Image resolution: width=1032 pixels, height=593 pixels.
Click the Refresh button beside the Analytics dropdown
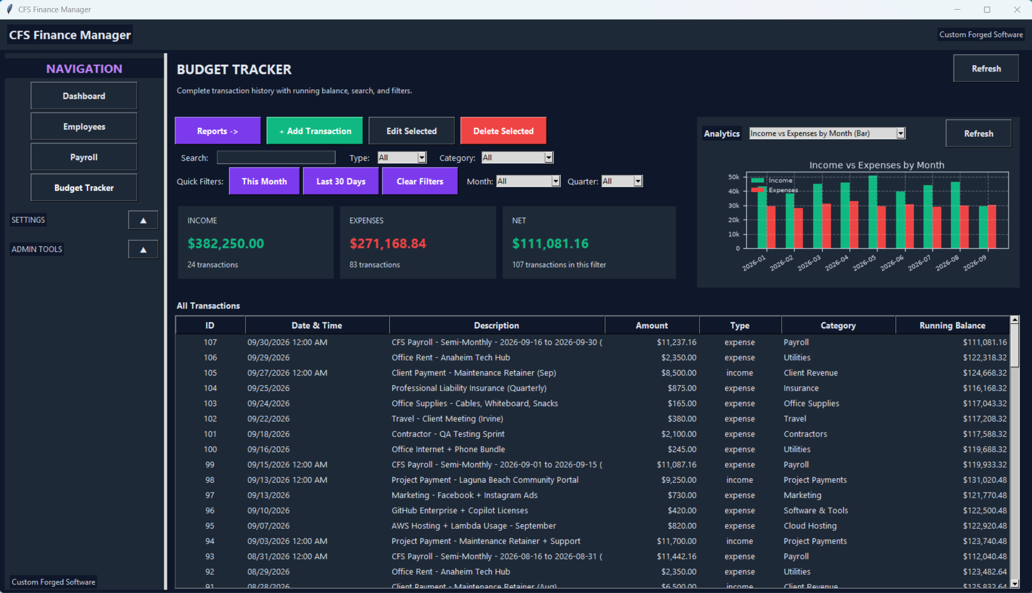[x=978, y=134]
